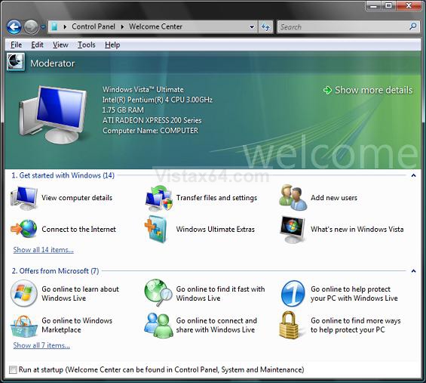The width and height of the screenshot is (426, 383).
Task: Open the View menu
Action: coord(60,45)
